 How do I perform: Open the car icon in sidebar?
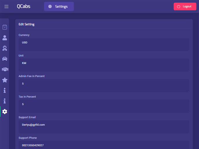(5, 59)
